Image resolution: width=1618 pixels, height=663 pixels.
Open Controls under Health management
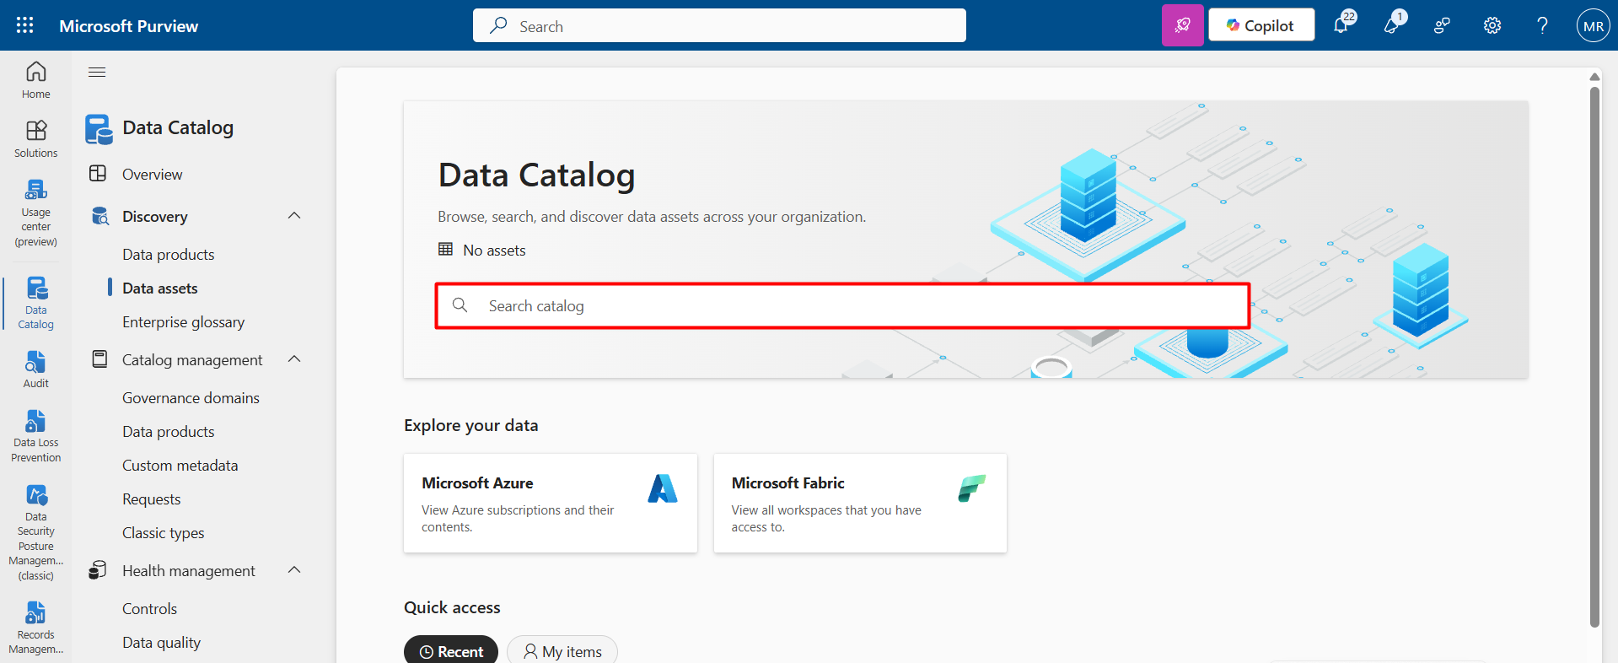pyautogui.click(x=149, y=609)
